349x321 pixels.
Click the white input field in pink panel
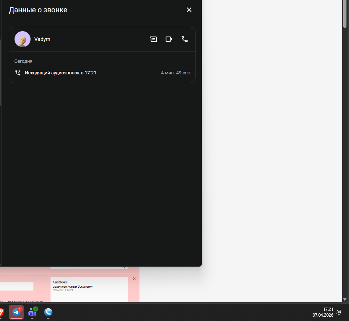pos(17,286)
